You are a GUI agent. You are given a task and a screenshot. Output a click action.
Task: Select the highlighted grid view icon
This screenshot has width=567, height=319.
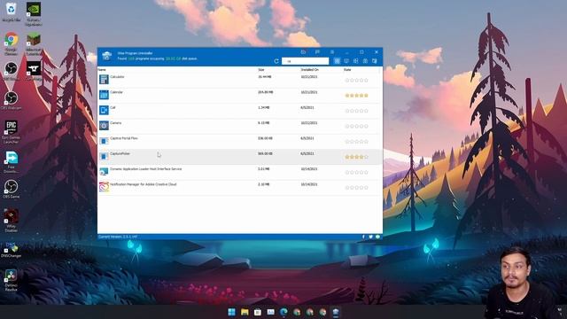tap(337, 61)
